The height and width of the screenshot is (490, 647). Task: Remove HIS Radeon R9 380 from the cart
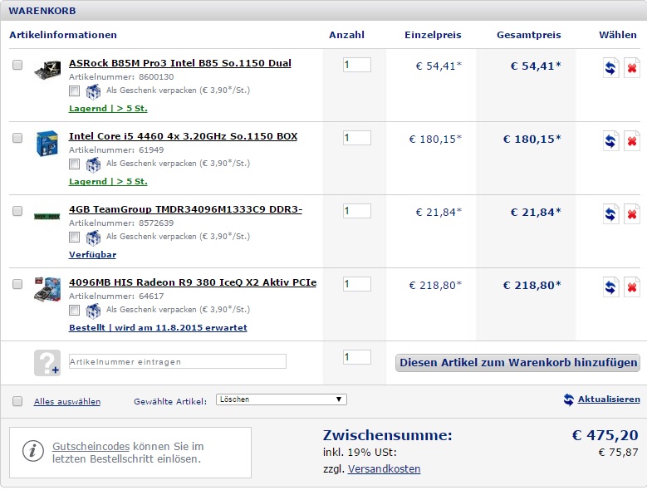tap(632, 287)
